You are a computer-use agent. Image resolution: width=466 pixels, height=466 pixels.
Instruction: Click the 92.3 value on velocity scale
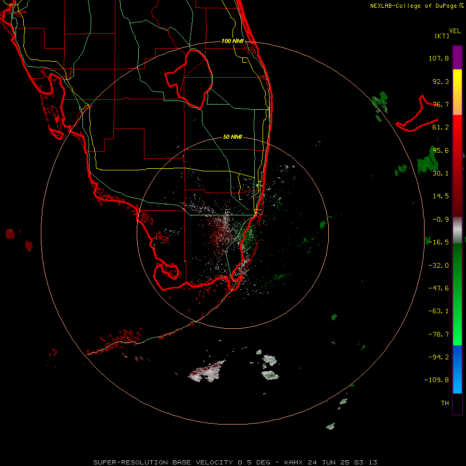441,81
